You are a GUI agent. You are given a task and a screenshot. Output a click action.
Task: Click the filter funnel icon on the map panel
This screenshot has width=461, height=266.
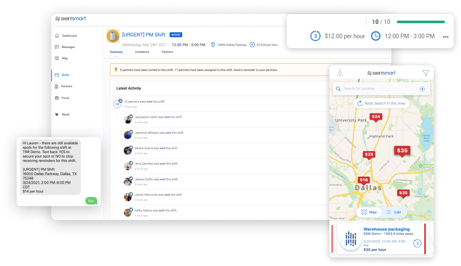click(x=425, y=73)
